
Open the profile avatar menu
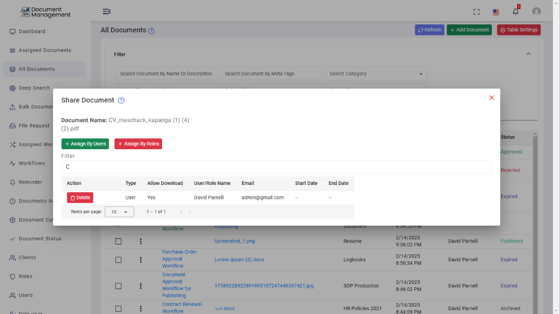(x=536, y=11)
